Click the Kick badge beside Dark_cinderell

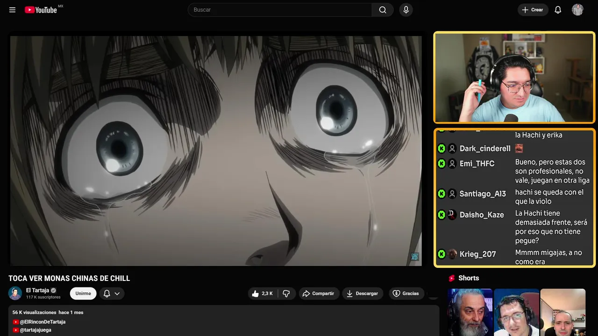pyautogui.click(x=441, y=148)
